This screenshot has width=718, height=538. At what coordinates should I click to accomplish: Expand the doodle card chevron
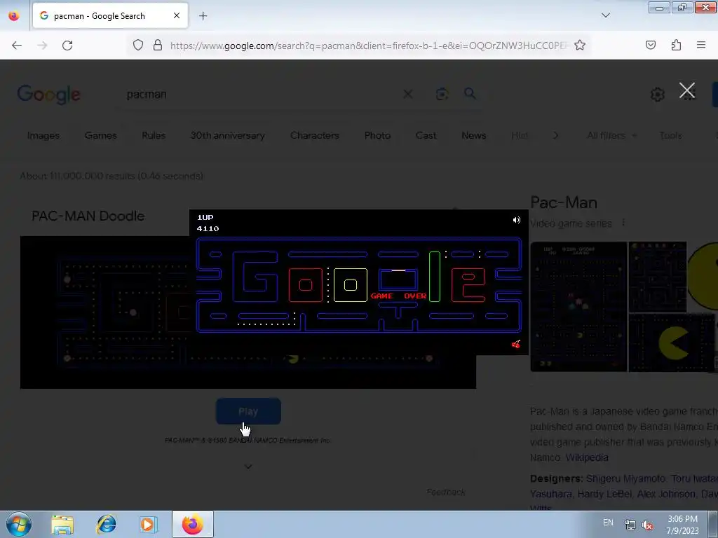coord(248,467)
